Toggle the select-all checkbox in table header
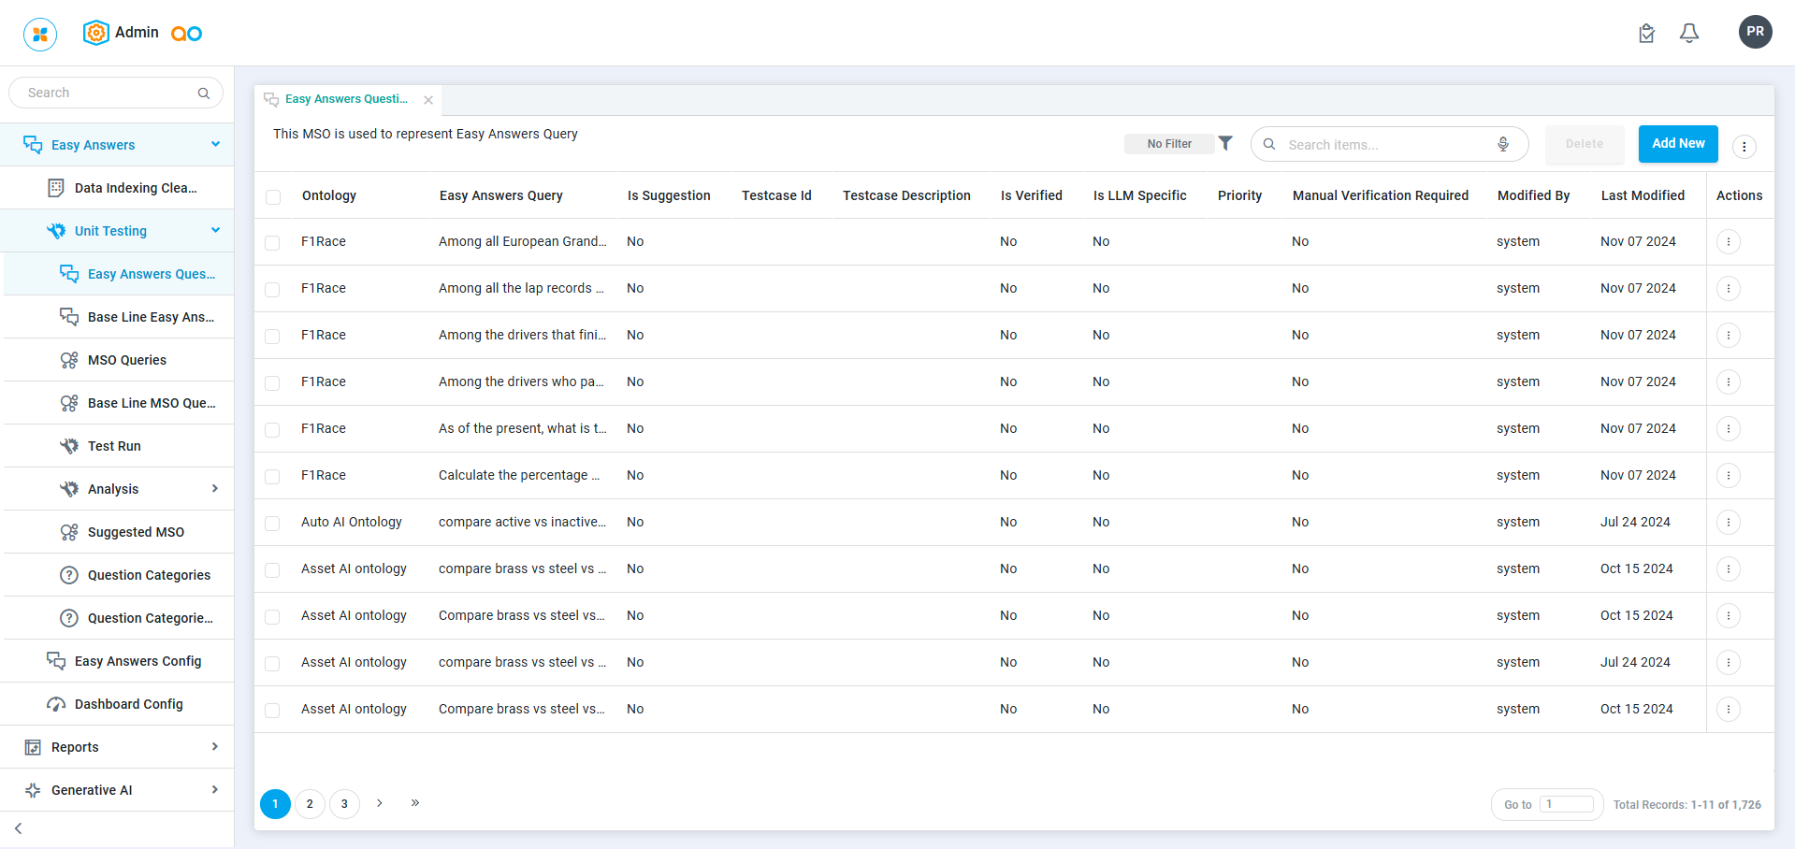1795x849 pixels. (x=273, y=196)
